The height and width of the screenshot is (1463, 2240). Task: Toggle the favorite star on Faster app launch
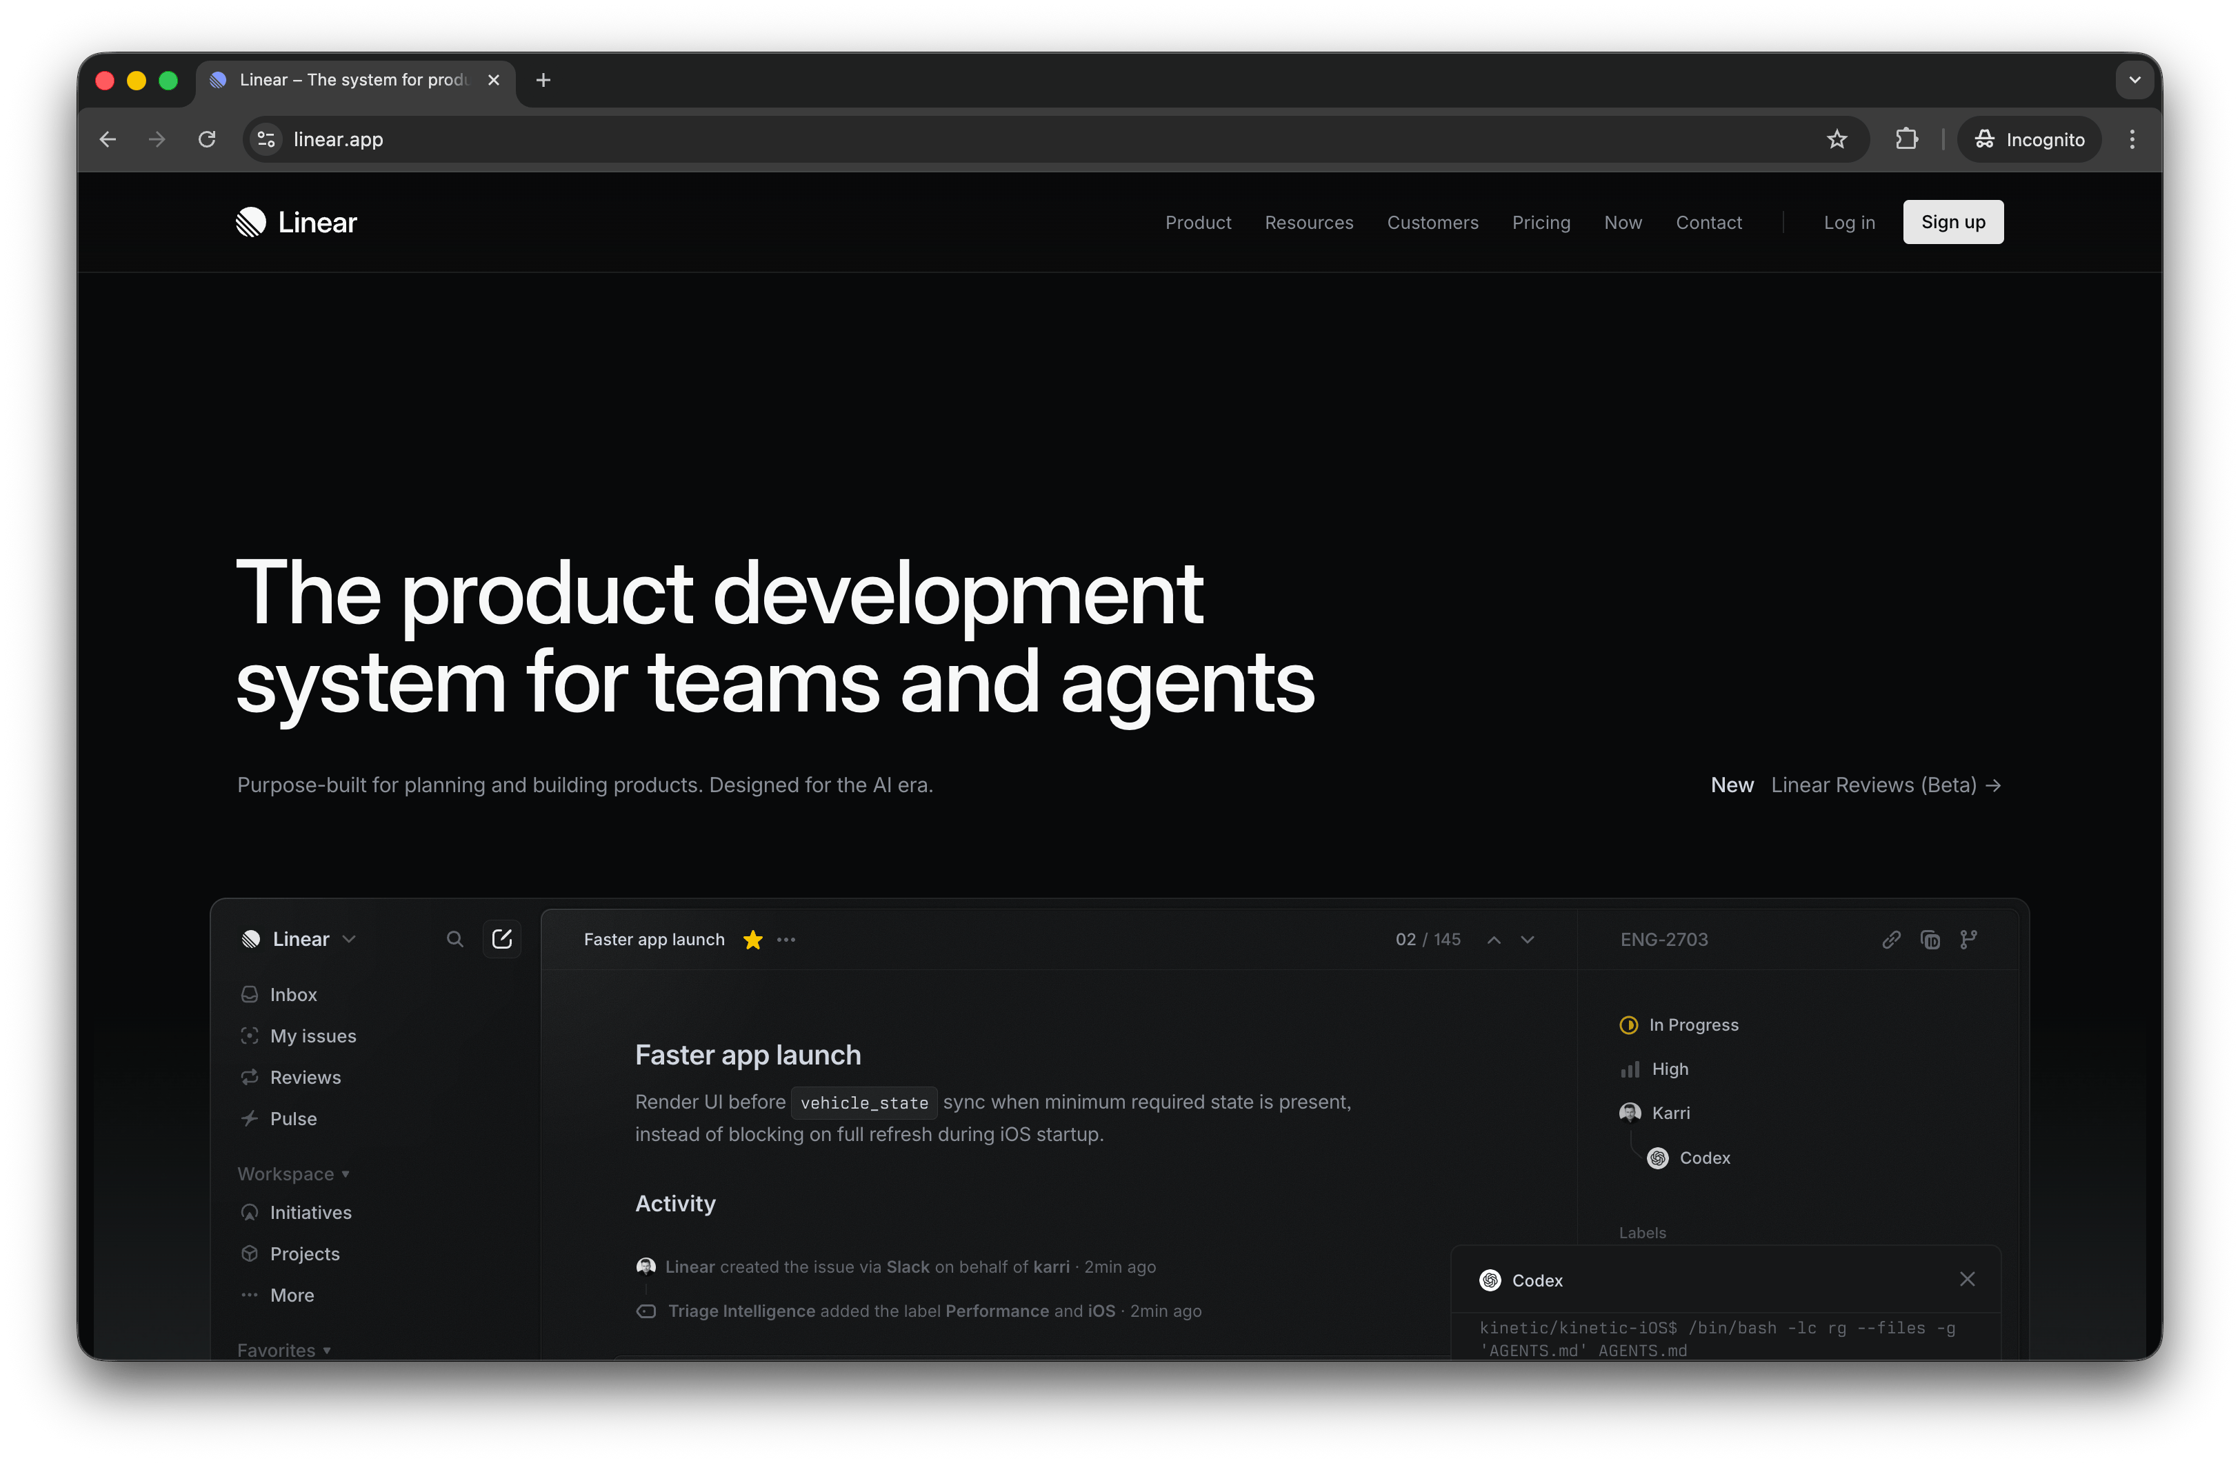(752, 939)
